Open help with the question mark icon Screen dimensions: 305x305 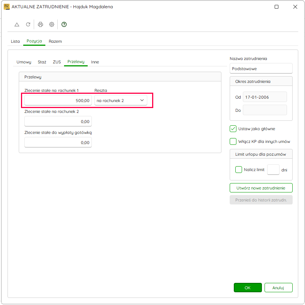click(x=64, y=24)
